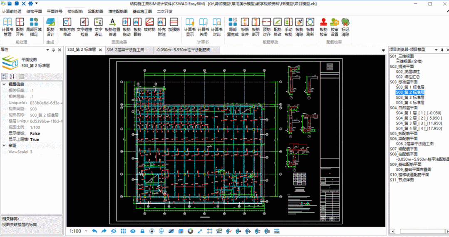
Task: Select S02_墙柱汇总 in the project tree
Action: tap(407, 77)
